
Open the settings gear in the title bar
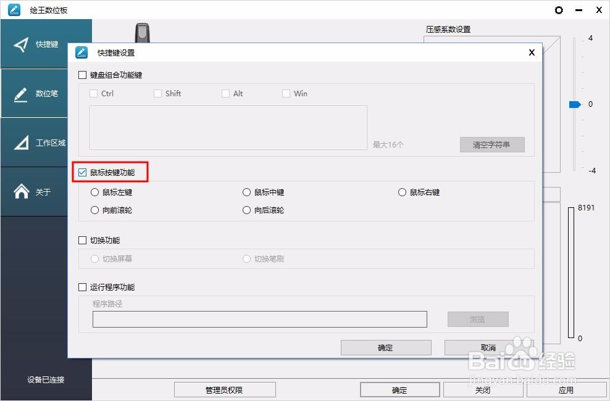click(559, 10)
